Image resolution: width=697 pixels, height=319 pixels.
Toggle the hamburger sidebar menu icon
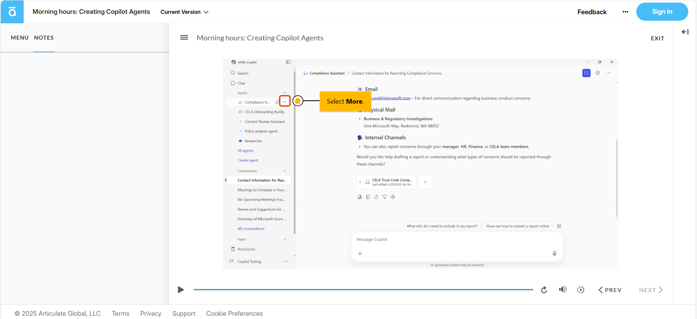click(x=184, y=37)
